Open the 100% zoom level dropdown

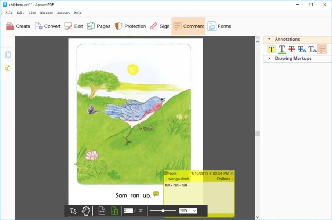(x=188, y=211)
